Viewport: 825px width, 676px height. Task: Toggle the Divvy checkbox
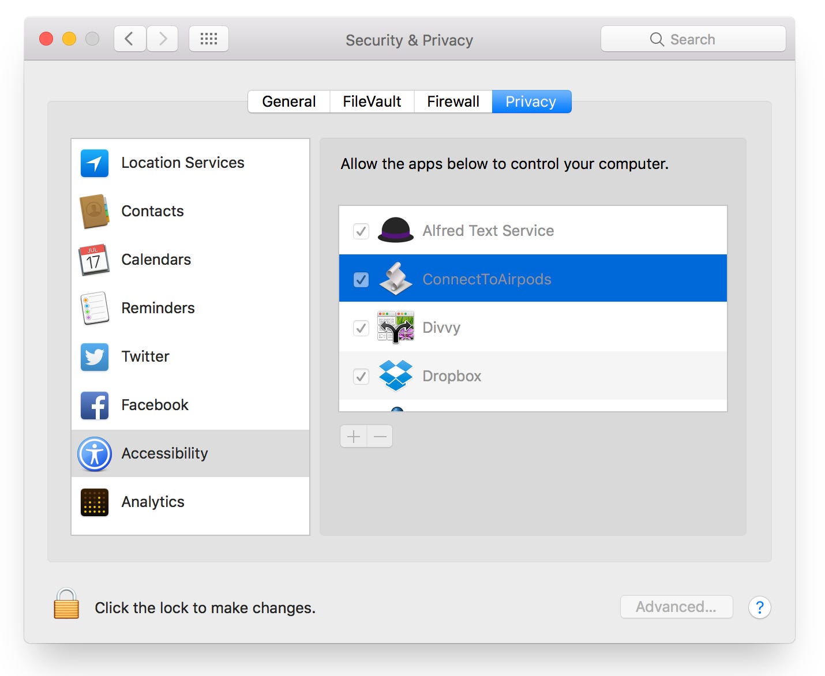pyautogui.click(x=361, y=328)
